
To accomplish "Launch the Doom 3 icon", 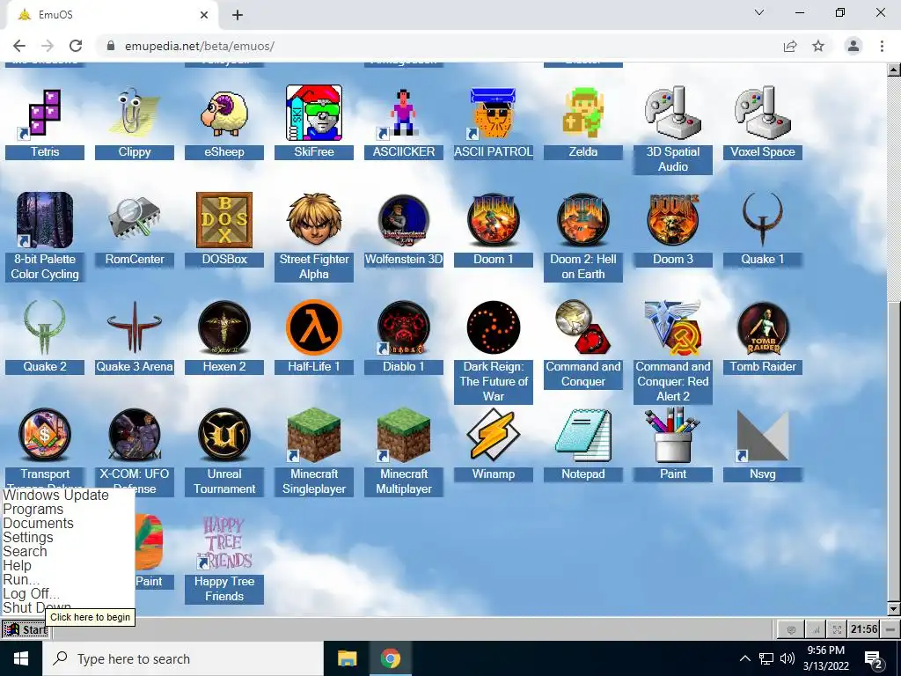I will tap(673, 220).
